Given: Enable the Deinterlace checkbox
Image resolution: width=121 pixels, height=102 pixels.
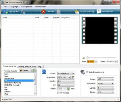Looking at the screenshot, I should pyautogui.click(x=58, y=93).
